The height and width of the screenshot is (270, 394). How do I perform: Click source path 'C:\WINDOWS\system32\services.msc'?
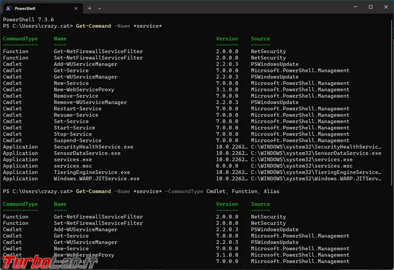point(301,166)
